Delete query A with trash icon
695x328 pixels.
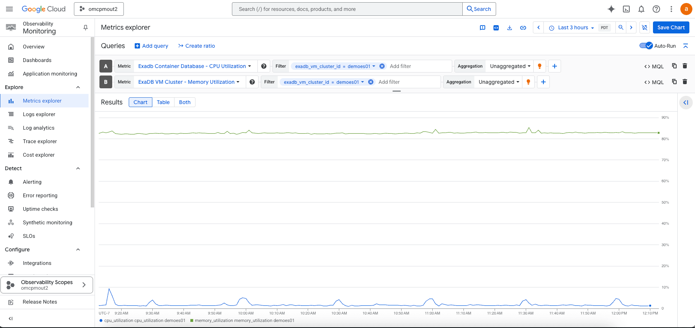coord(685,66)
